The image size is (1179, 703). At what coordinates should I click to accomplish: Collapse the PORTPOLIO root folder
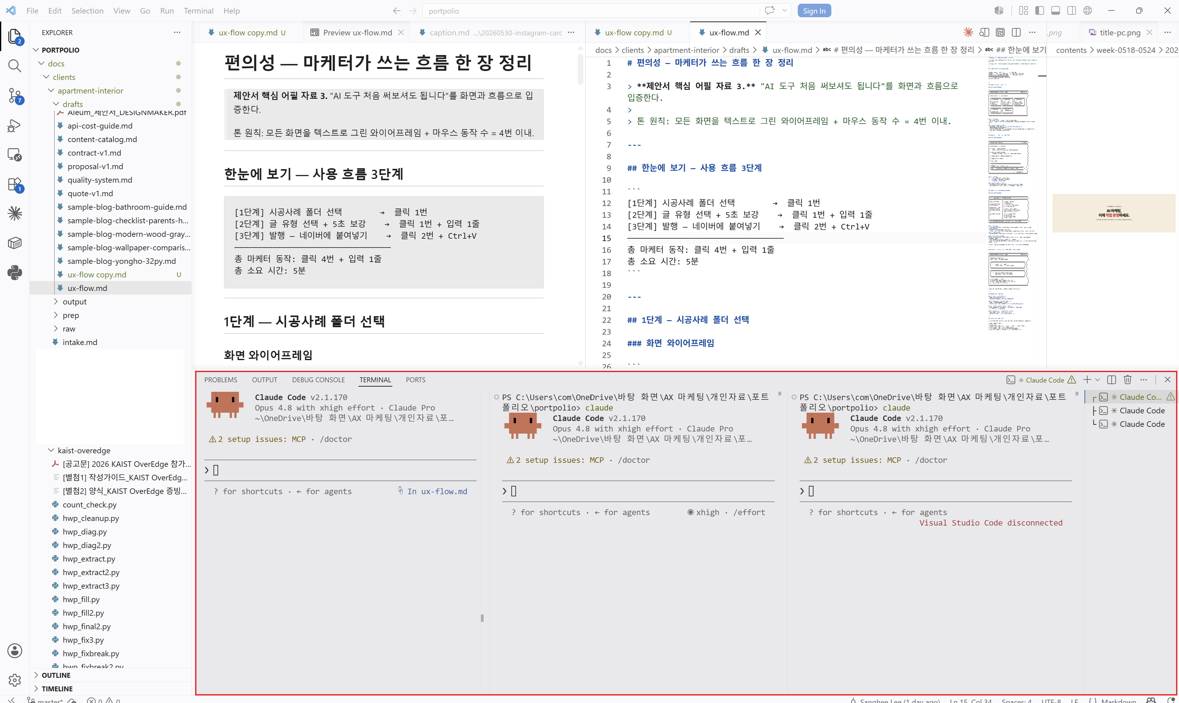(x=36, y=50)
